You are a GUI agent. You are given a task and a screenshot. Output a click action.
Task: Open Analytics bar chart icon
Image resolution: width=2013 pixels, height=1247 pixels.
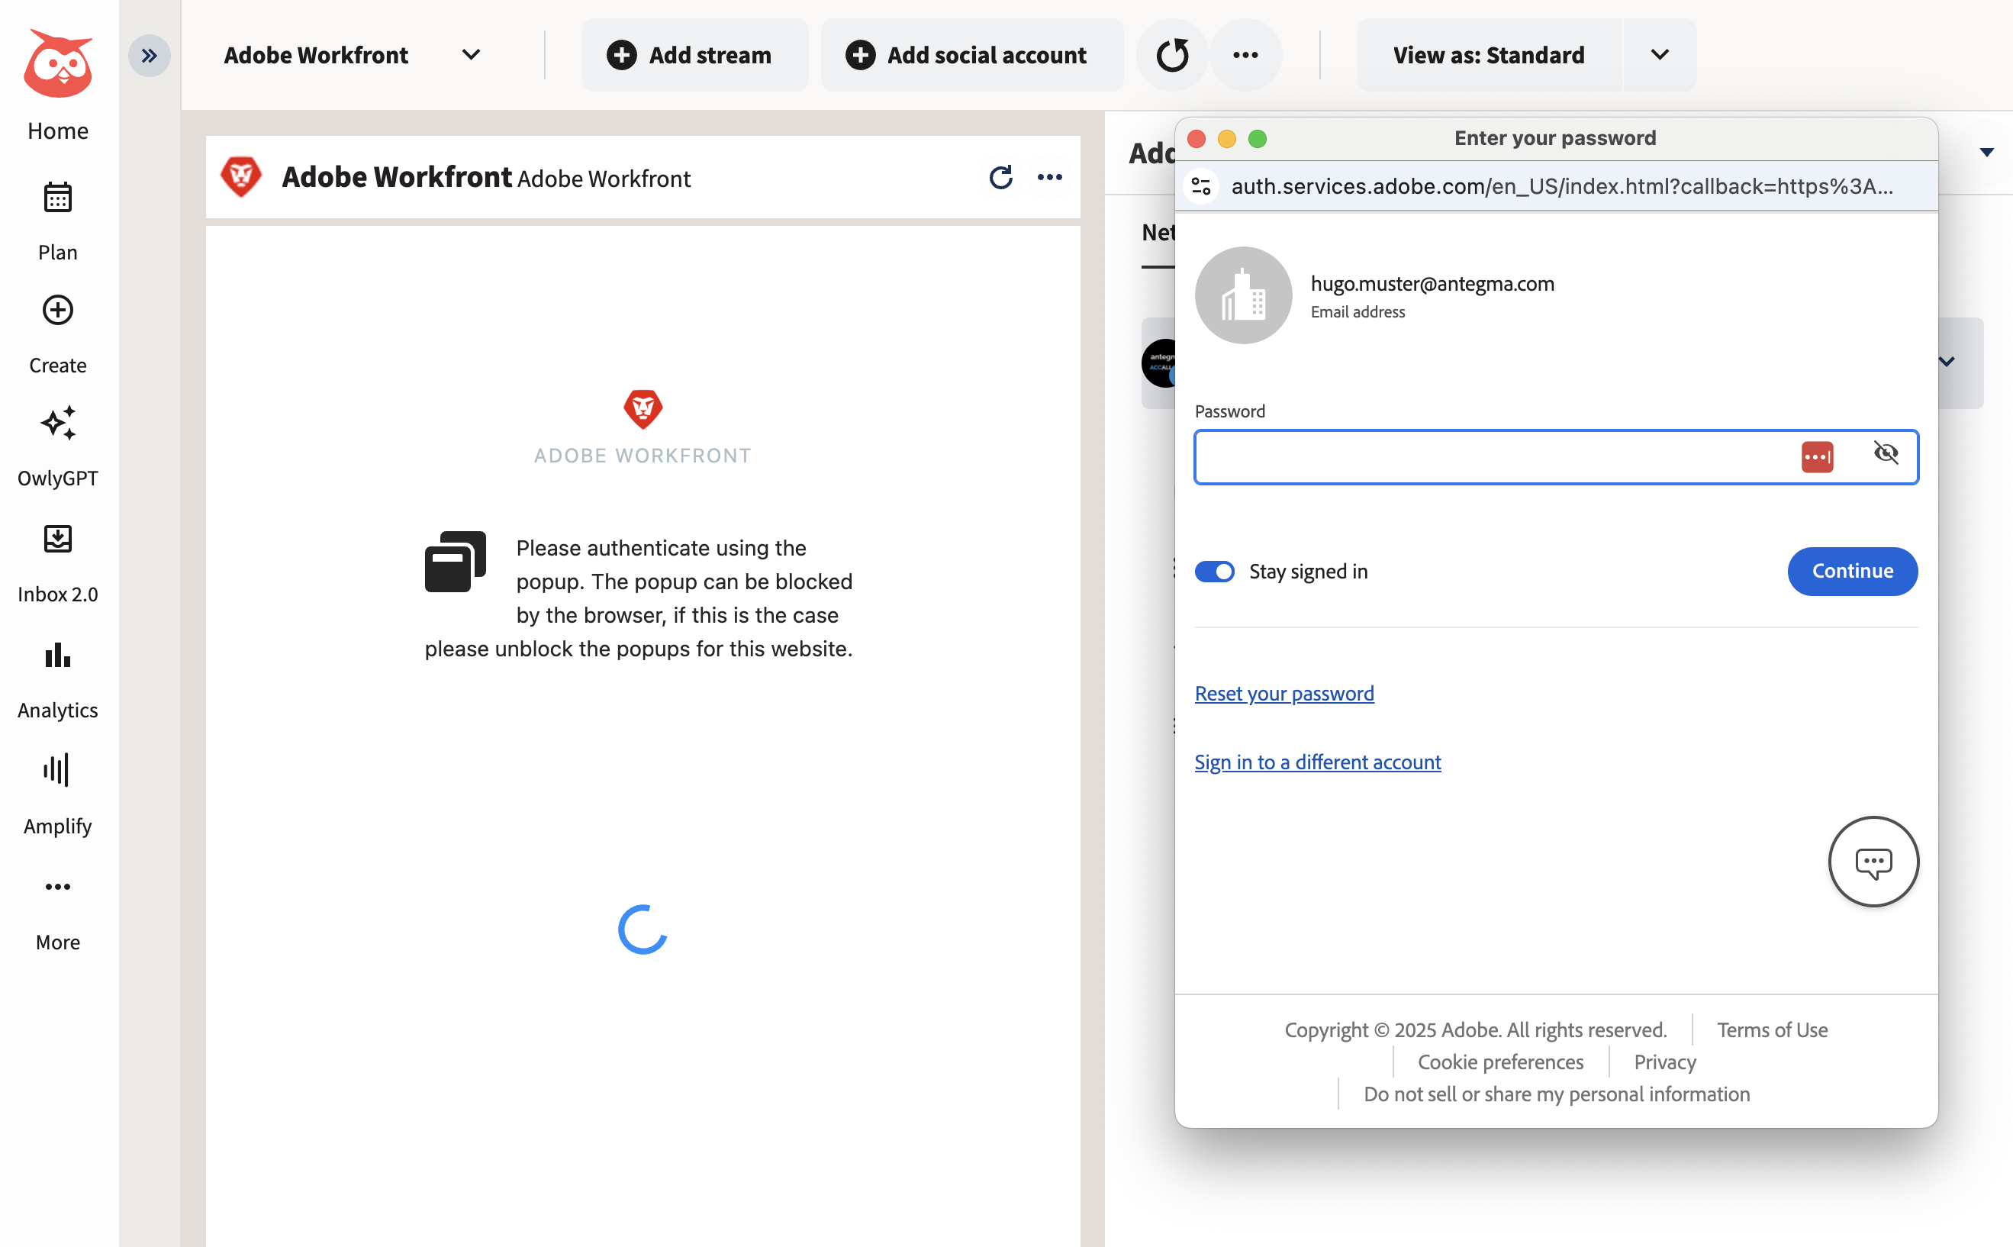pos(58,655)
